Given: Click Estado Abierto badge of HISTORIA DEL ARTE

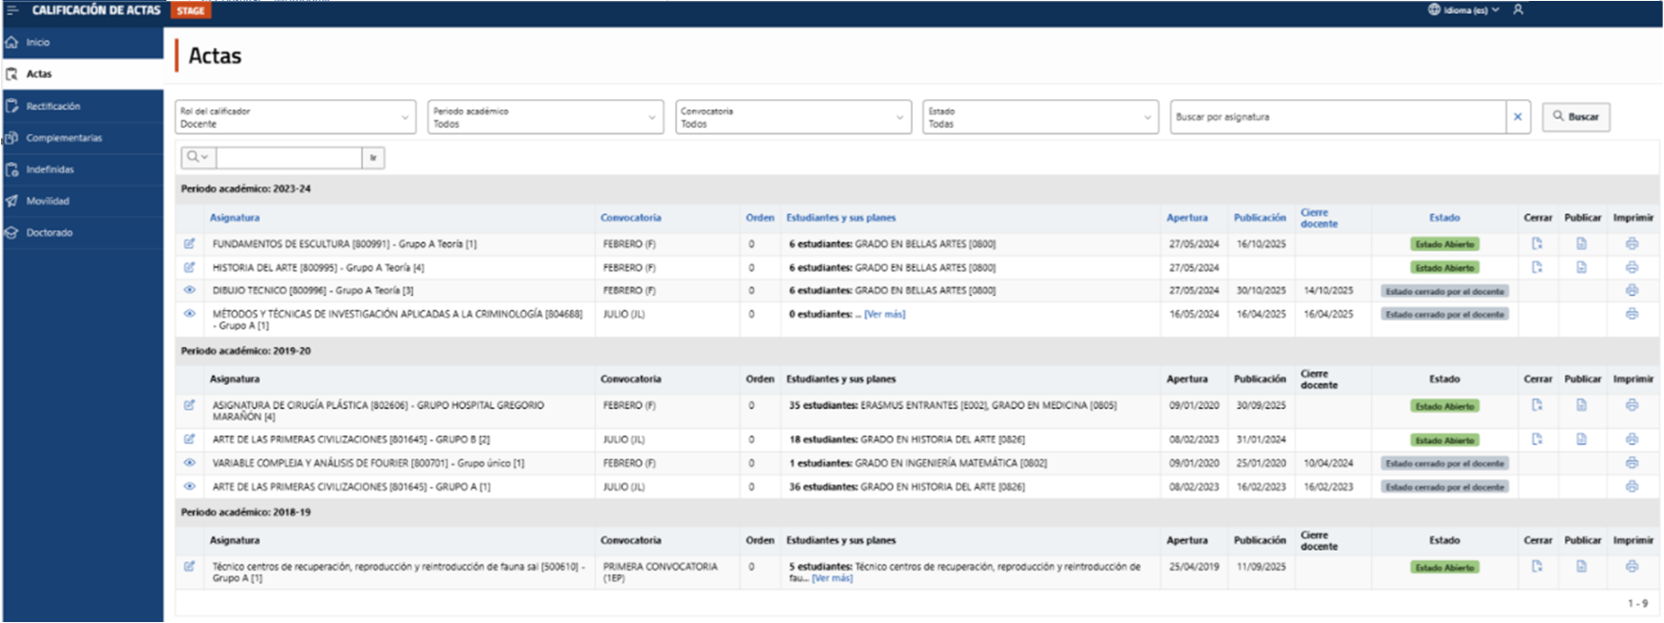Looking at the screenshot, I should 1444,268.
